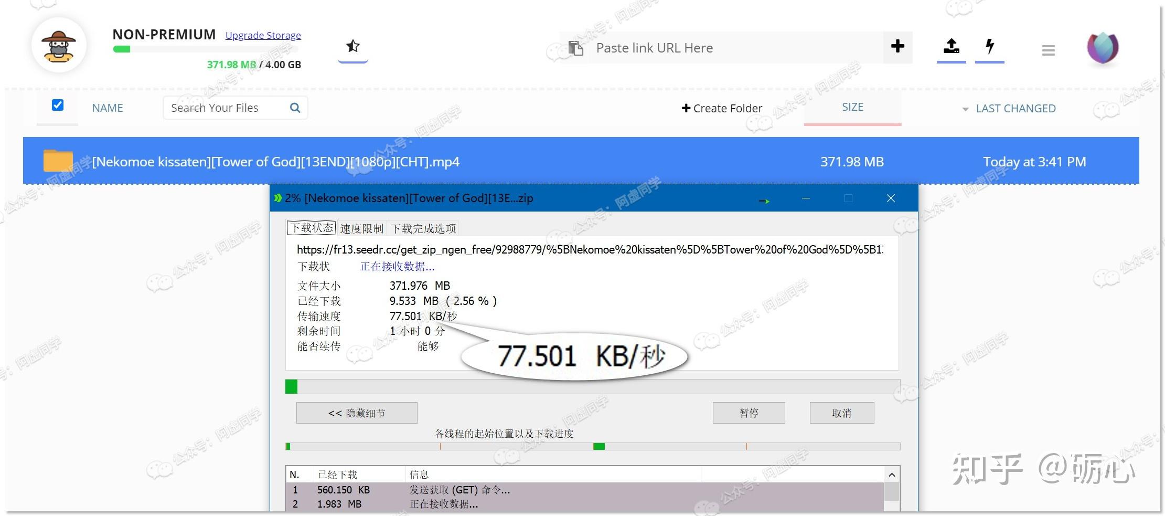Close the download dialog window
The width and height of the screenshot is (1165, 516).
pos(891,198)
